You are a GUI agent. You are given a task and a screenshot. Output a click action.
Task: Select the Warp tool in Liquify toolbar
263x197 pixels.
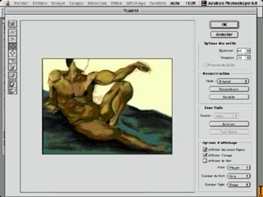[x=12, y=24]
